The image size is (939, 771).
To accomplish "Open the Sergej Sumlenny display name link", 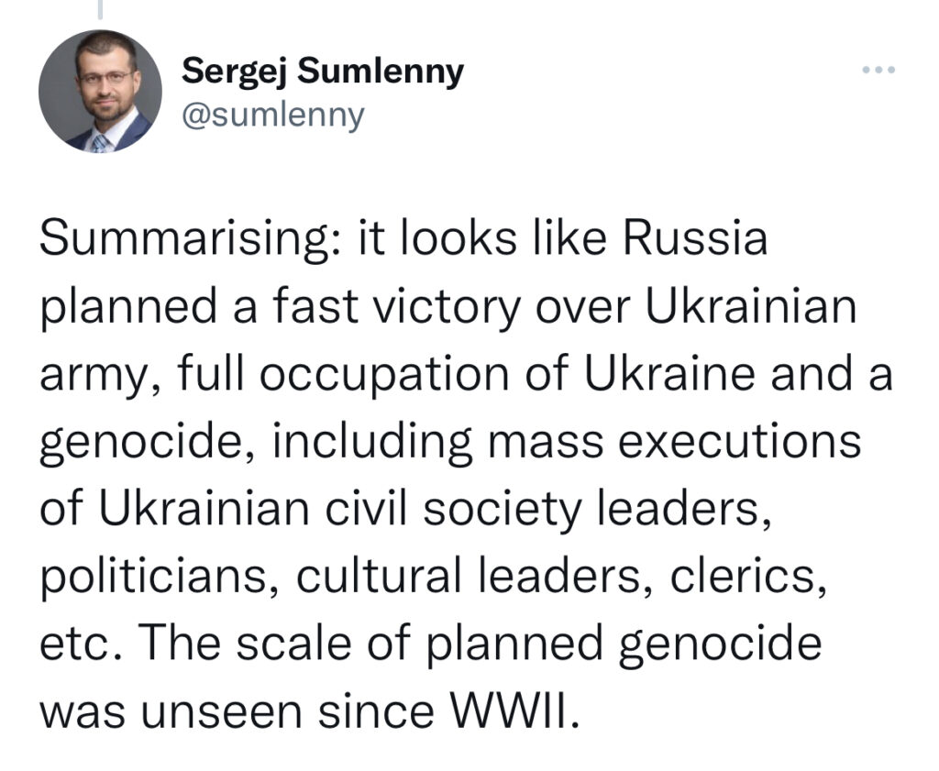I will pos(323,72).
